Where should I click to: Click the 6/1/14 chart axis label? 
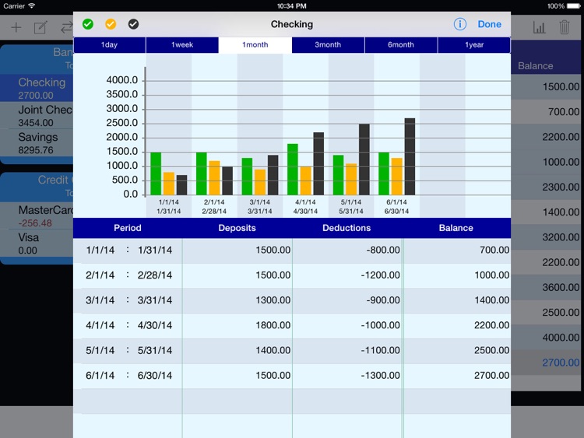396,202
